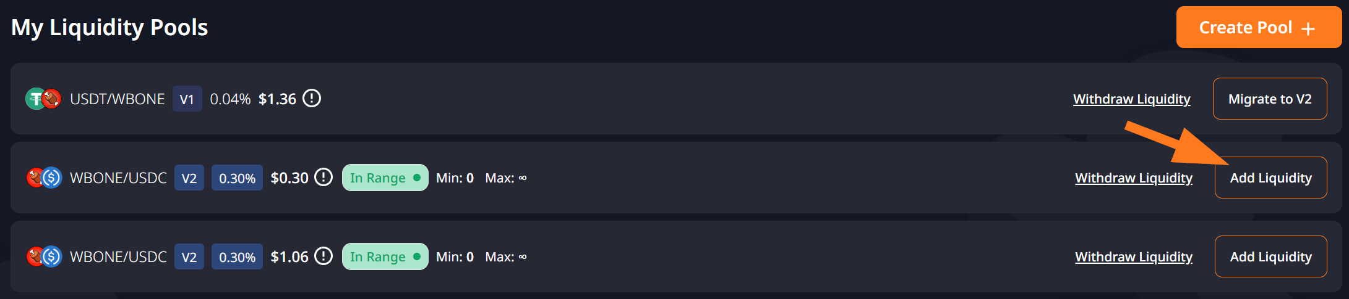Image resolution: width=1349 pixels, height=299 pixels.
Task: Click In Range status in the $0.30 row
Action: (x=385, y=178)
